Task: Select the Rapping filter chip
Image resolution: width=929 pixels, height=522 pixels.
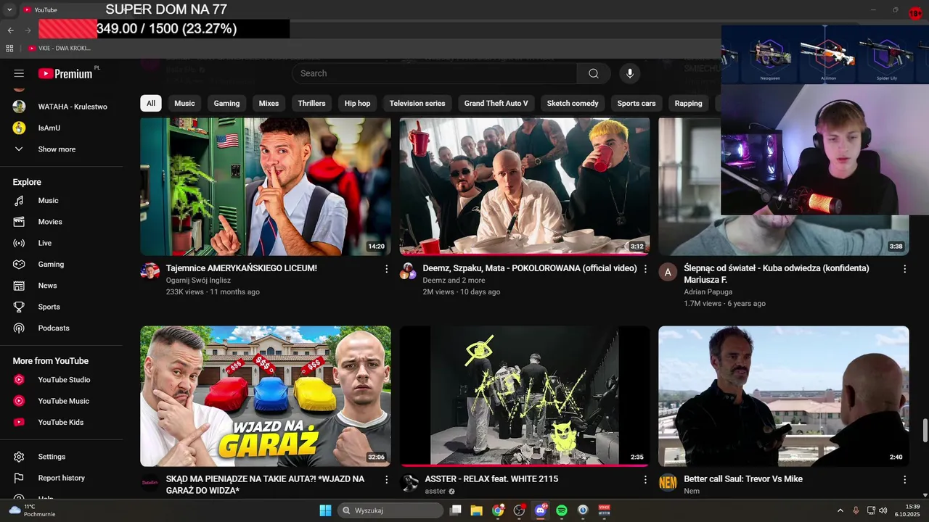Action: pyautogui.click(x=688, y=103)
